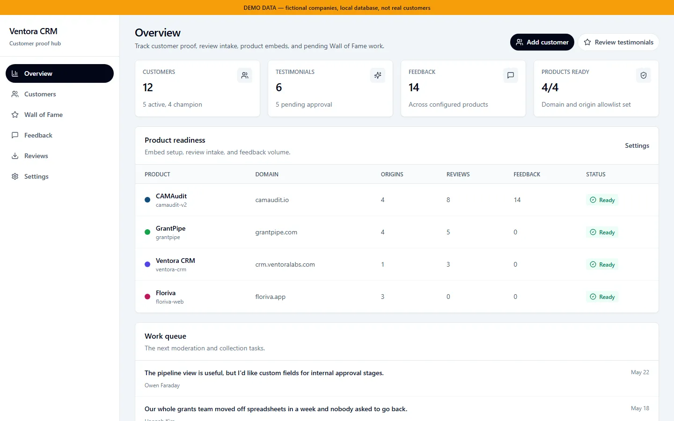Click the Owen Faraday author name
Image resolution: width=674 pixels, height=421 pixels.
point(162,385)
